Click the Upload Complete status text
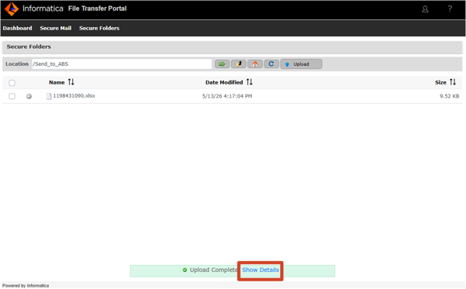 coord(214,270)
